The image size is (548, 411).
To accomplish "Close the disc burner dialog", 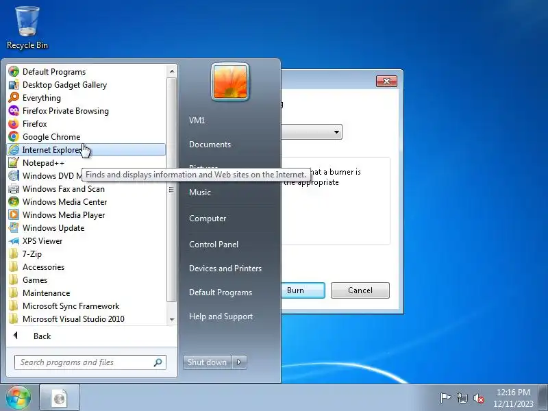I will coord(386,81).
